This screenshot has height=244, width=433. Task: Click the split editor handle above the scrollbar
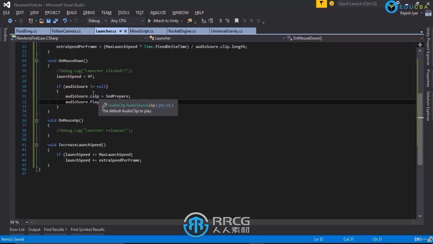point(420,44)
